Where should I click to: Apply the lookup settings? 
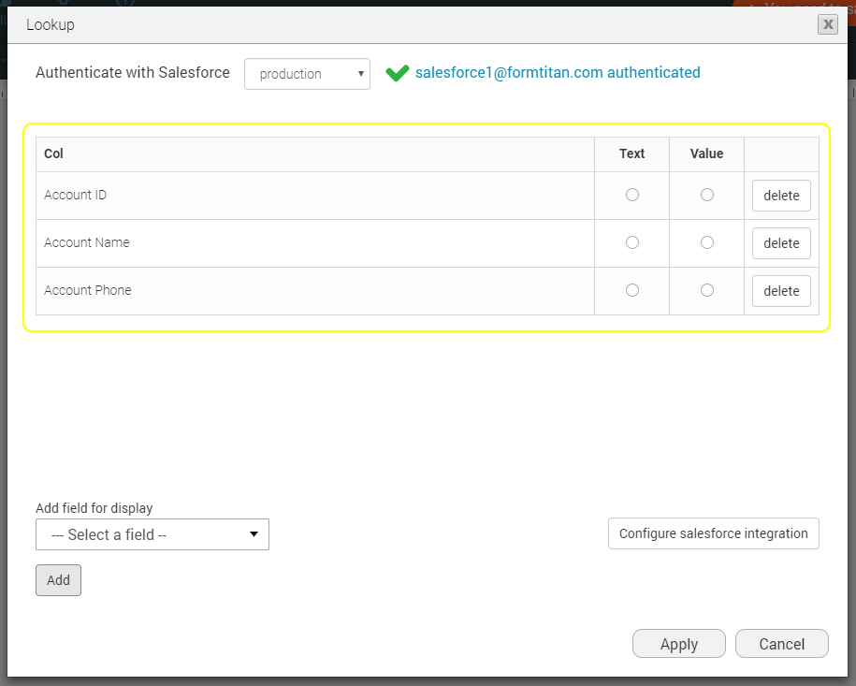[678, 644]
